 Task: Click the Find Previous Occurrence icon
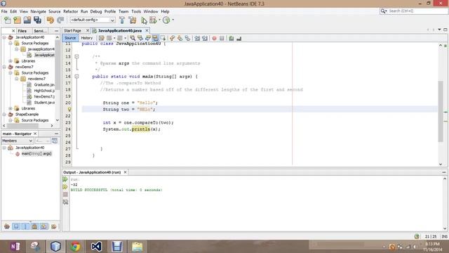(x=140, y=38)
